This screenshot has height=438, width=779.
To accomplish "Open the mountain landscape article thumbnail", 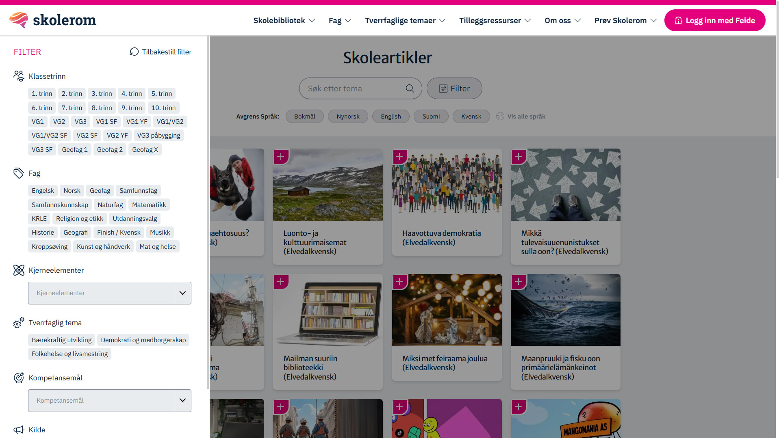I will (328, 185).
